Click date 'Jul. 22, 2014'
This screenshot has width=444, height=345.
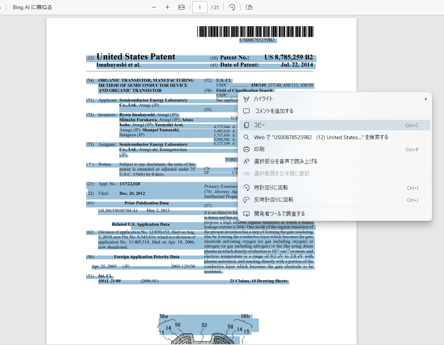point(297,65)
